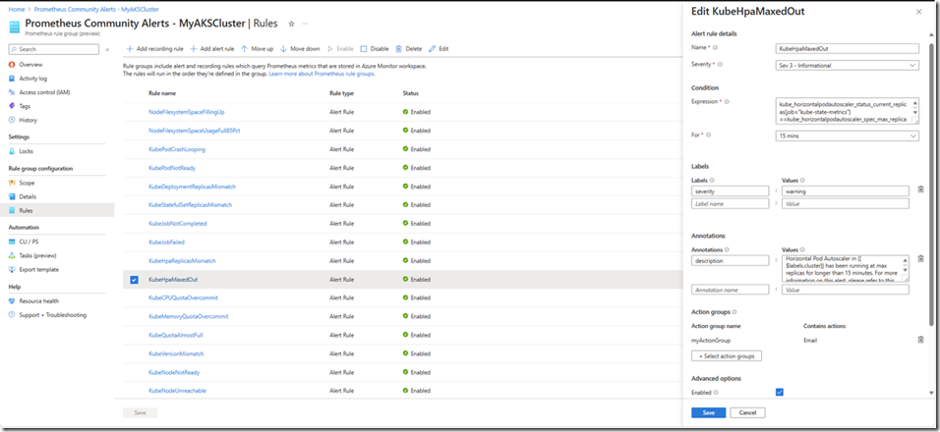This screenshot has height=432, width=940.
Task: Open CLI / PS under Automation
Action: (x=28, y=242)
